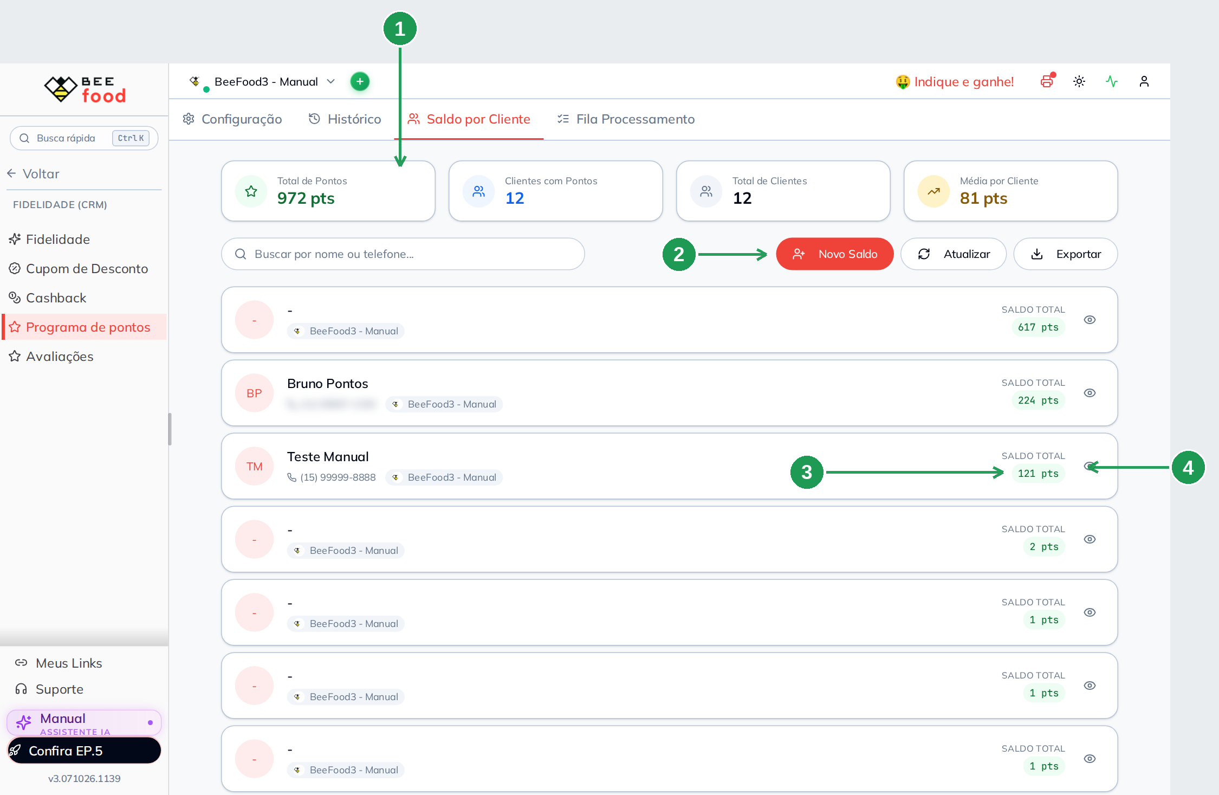Open Avaliações in the sidebar

pos(84,356)
